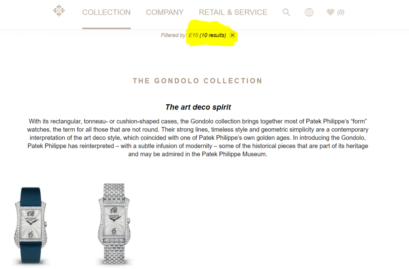Remove the E15 filter with X

tap(232, 35)
